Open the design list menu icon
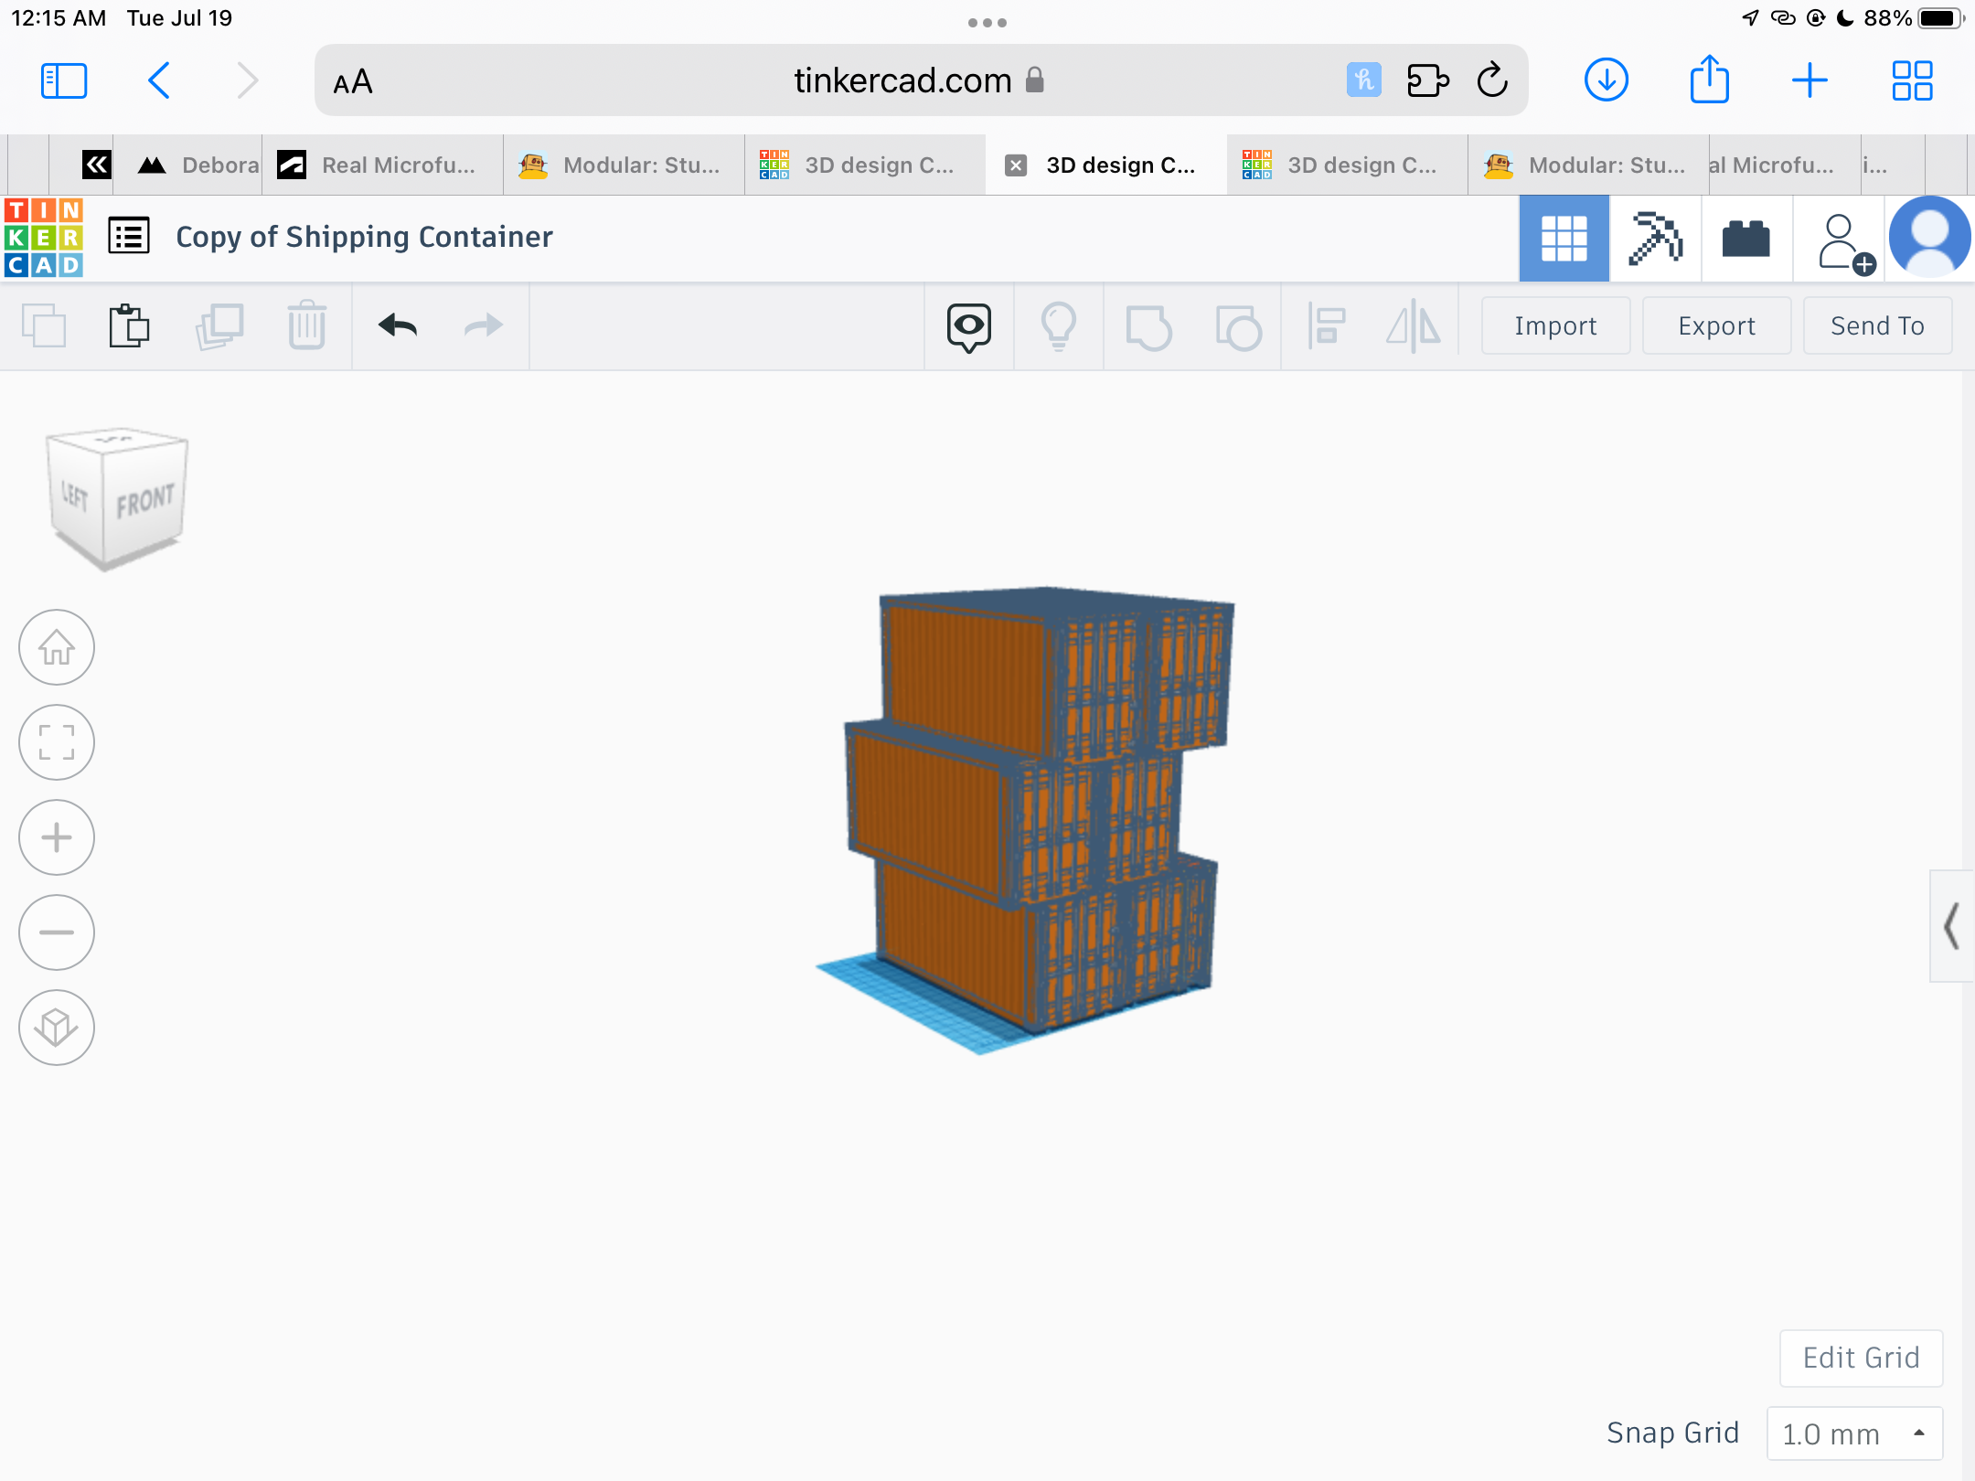 pos(129,237)
